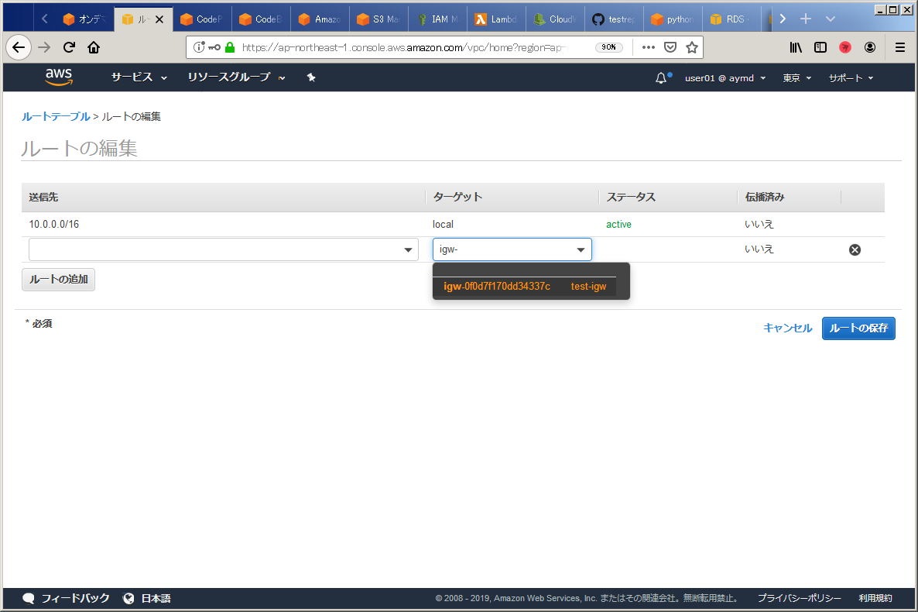The width and height of the screenshot is (918, 612).
Task: Click the ルートの追加 button
Action: coord(59,279)
